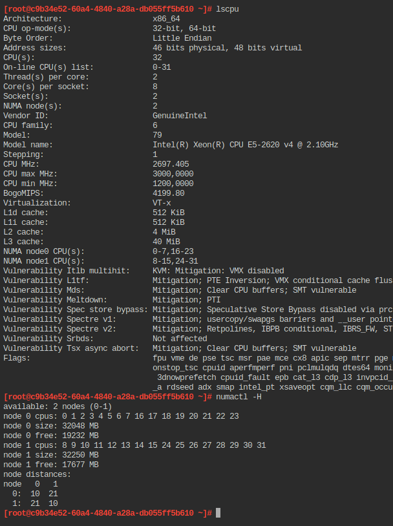Click the Flags label
This screenshot has height=526, width=393.
coord(17,358)
